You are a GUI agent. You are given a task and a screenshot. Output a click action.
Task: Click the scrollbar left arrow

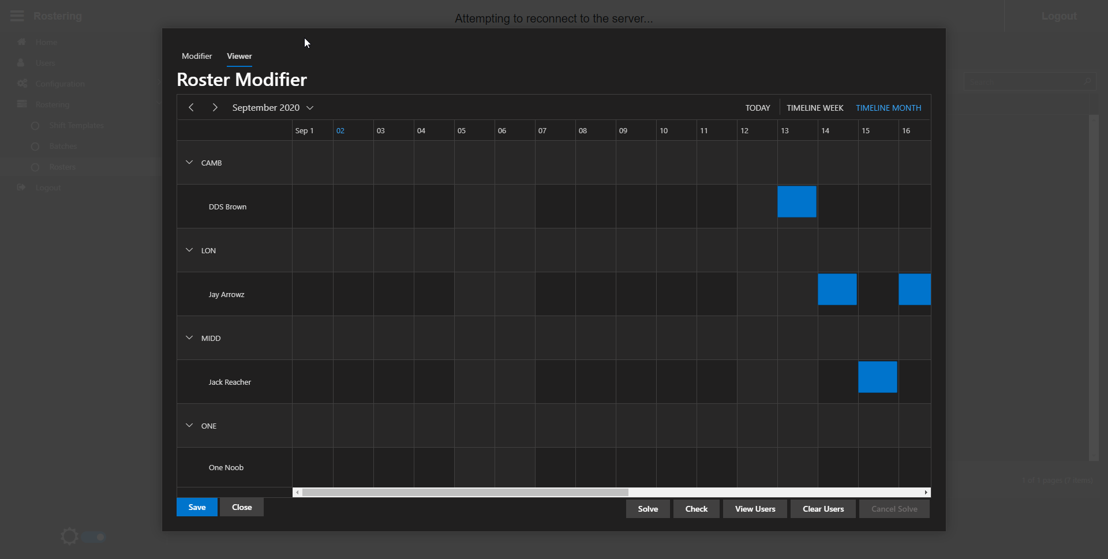point(297,493)
